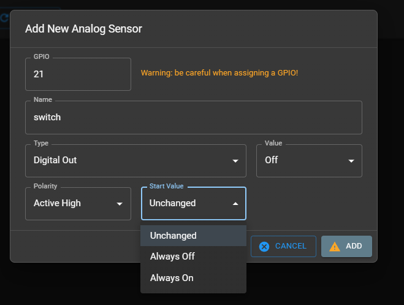Click the partially hidden logo behind the dialog
The image size is (404, 305).
pyautogui.click(x=4, y=18)
